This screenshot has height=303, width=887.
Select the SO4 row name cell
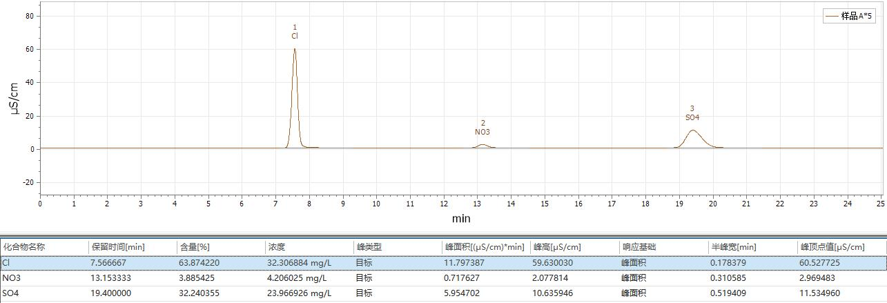point(11,293)
